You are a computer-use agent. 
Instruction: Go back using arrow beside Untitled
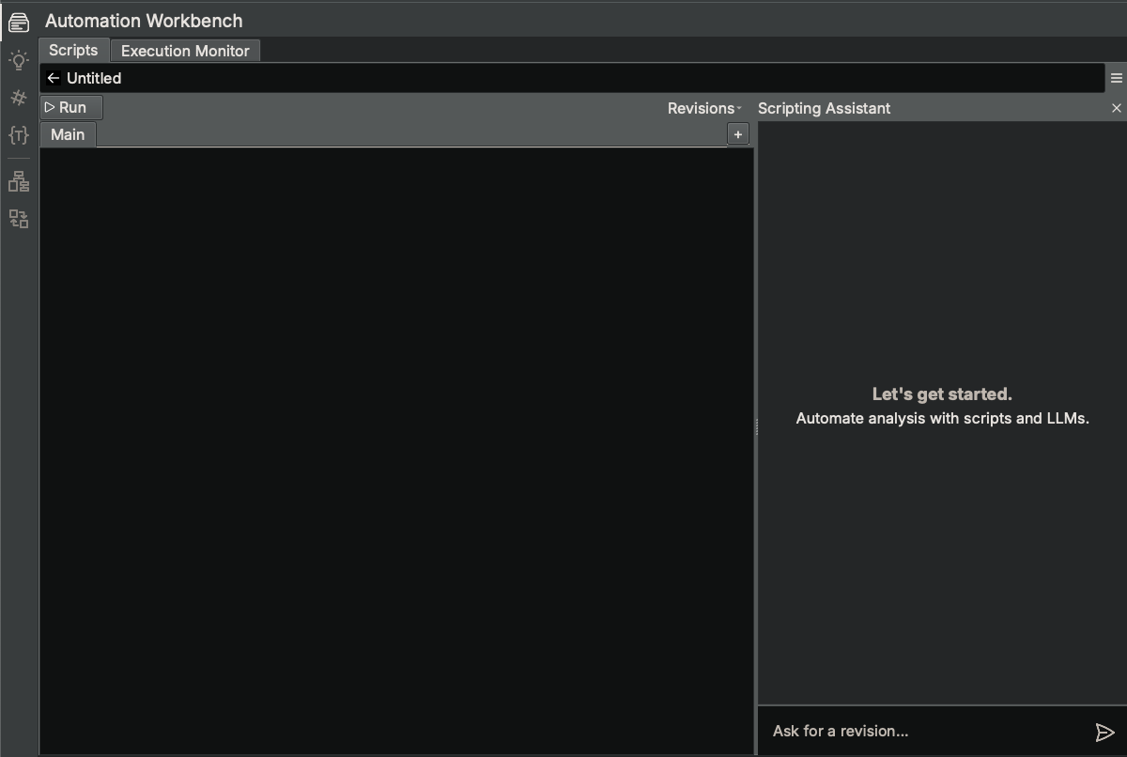(54, 78)
